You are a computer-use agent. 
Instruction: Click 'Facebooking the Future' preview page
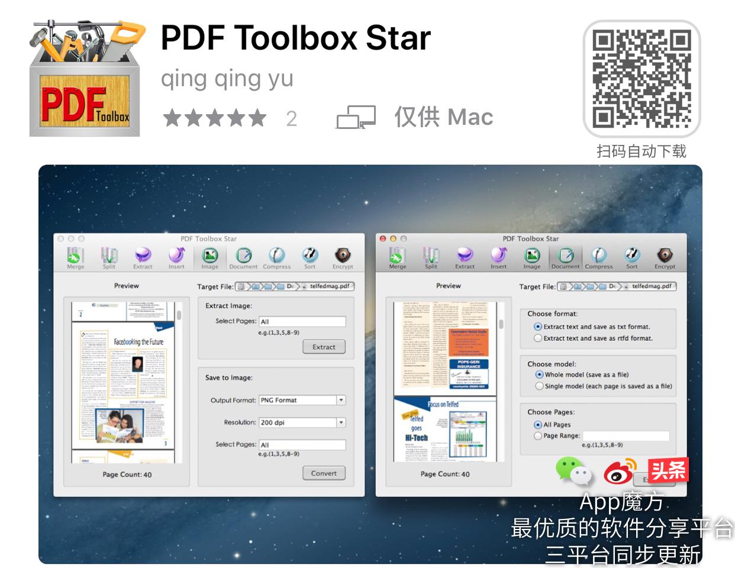pos(123,386)
